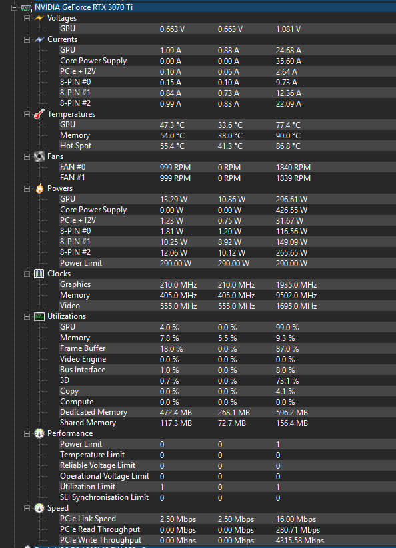Click the Temperatures thermometer icon
396x548 pixels.
tap(39, 114)
